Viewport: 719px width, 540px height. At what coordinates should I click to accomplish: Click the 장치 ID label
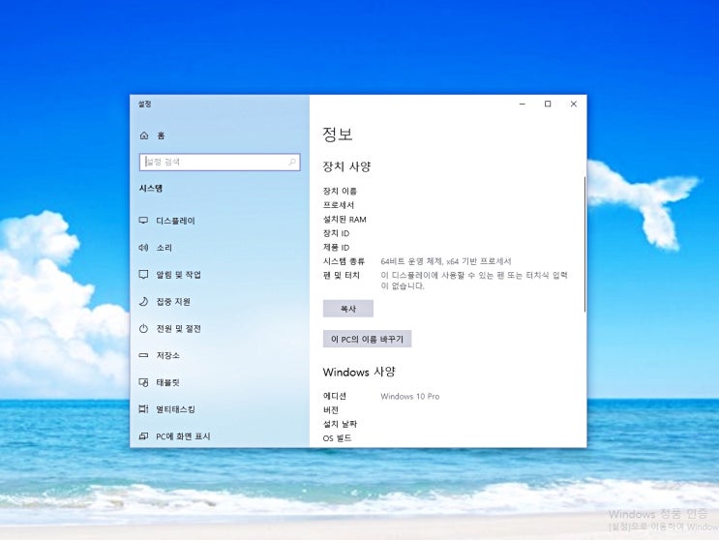tap(336, 233)
